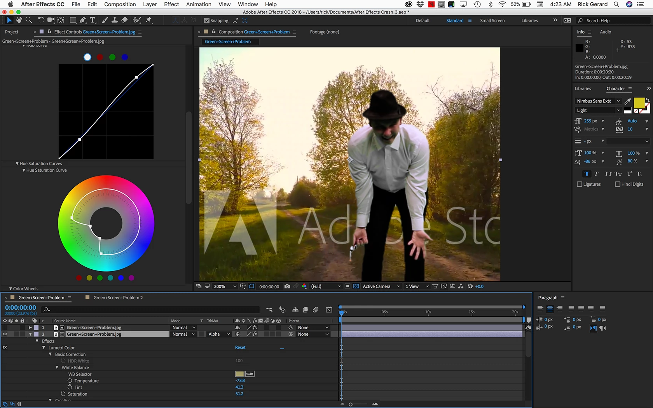Pick a color with the Character eyedropper

(x=628, y=101)
